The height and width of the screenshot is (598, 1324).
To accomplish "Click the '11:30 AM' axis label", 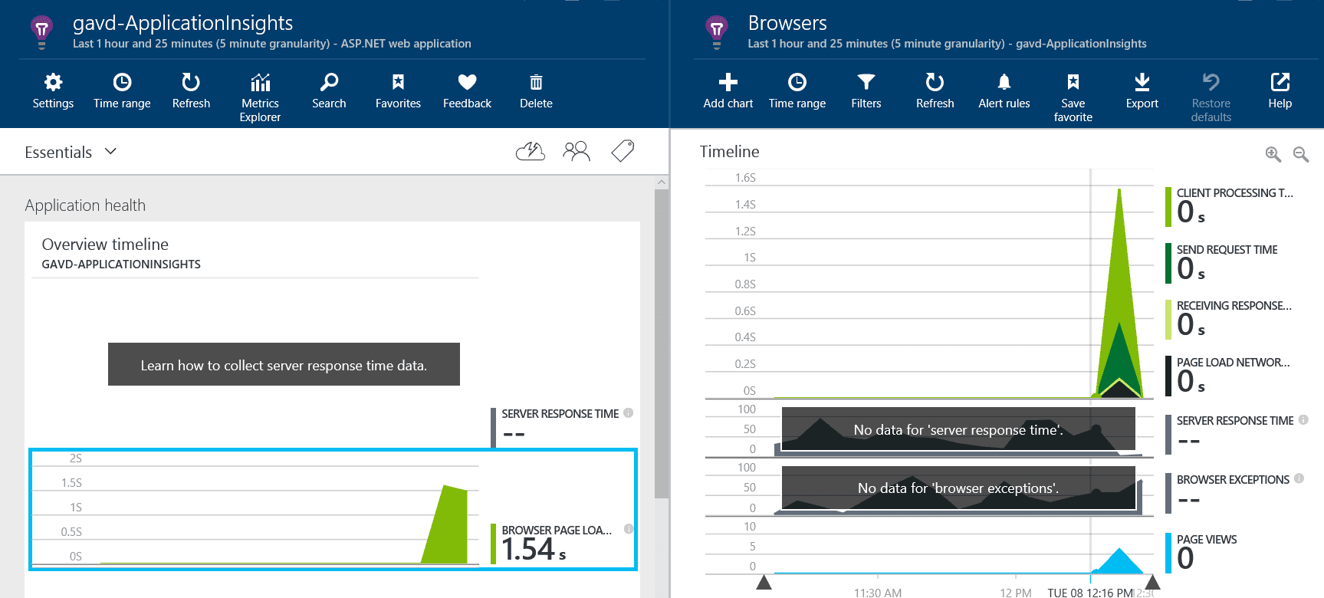I will 878,592.
